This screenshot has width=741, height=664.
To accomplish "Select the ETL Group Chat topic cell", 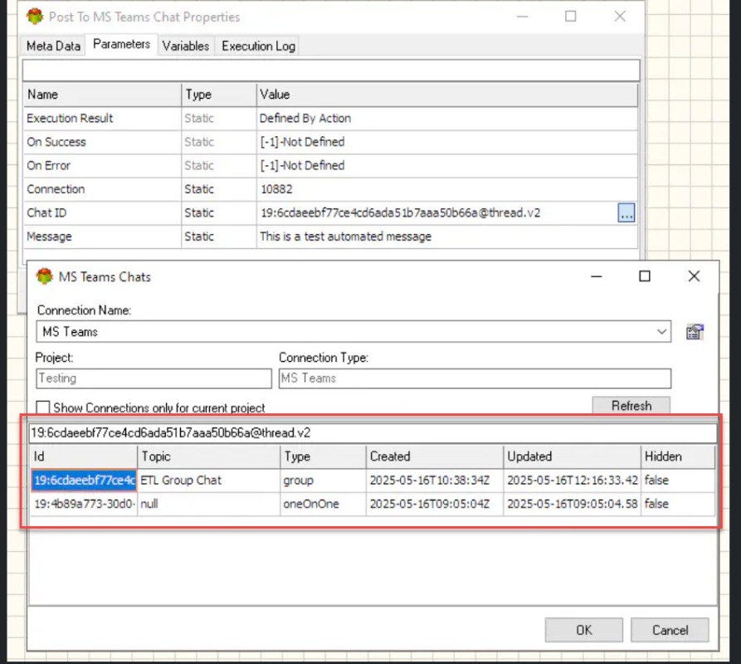I will point(208,481).
